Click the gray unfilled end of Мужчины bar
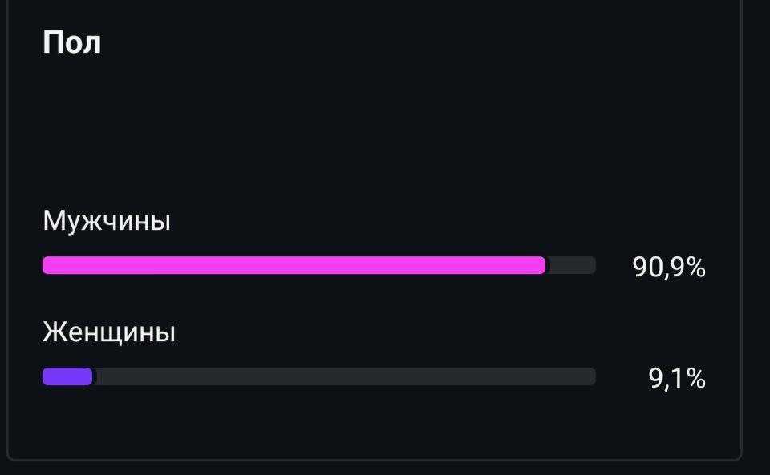The height and width of the screenshot is (475, 770). (x=571, y=265)
